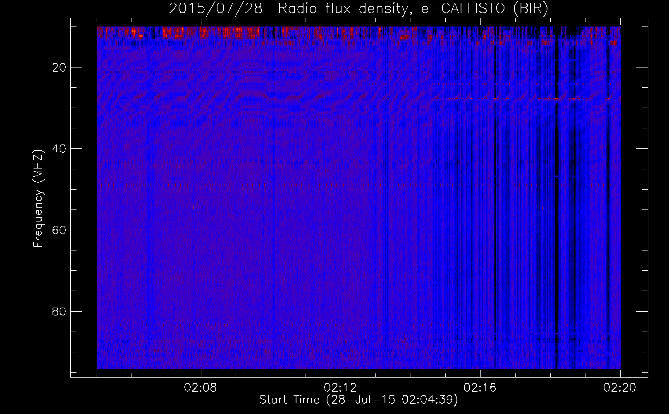Click the time axis label '02:12'
Screen dimensions: 669x414
point(340,388)
